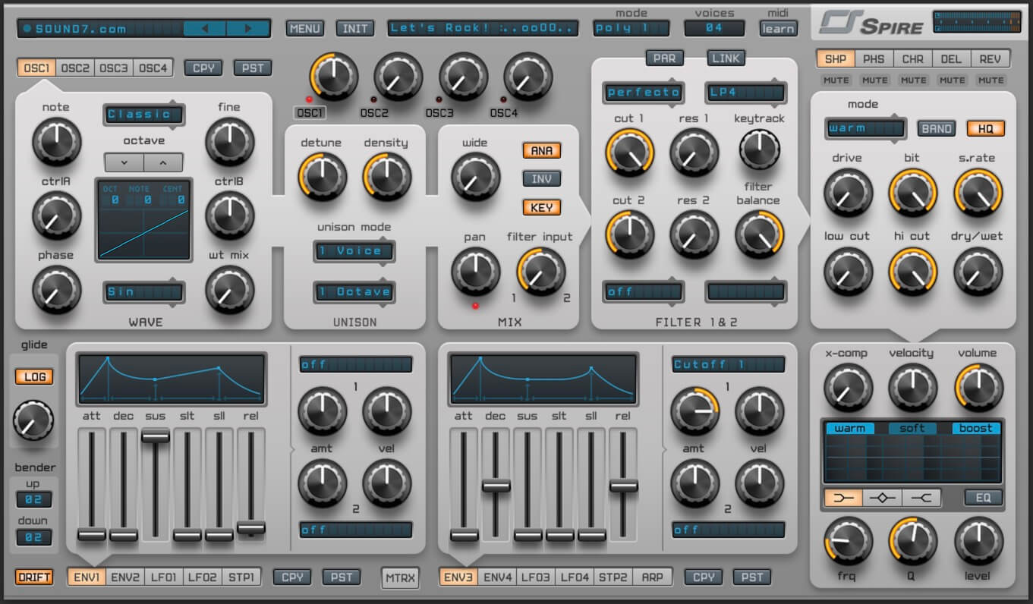Open the DEL effect tab

click(952, 58)
